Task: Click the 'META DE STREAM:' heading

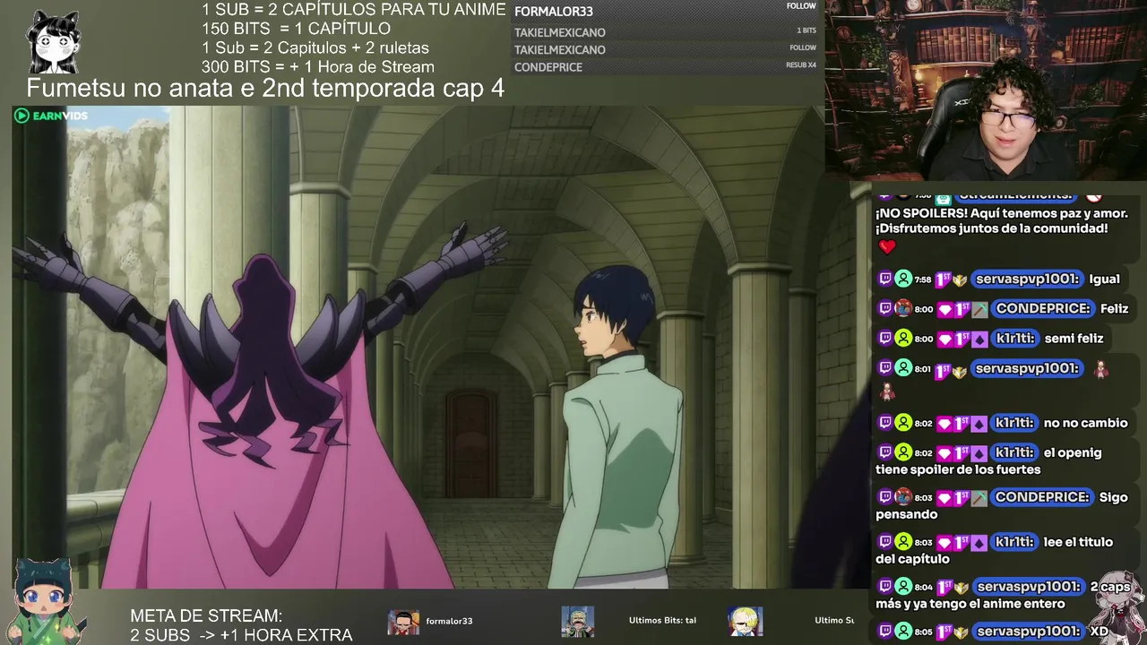Action: [206, 616]
